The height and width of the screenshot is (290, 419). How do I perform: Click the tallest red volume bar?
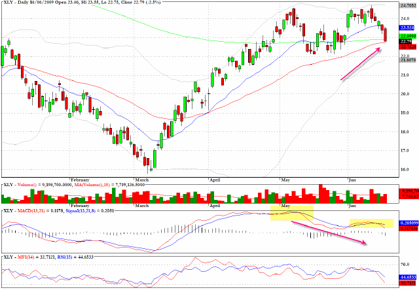click(x=321, y=194)
